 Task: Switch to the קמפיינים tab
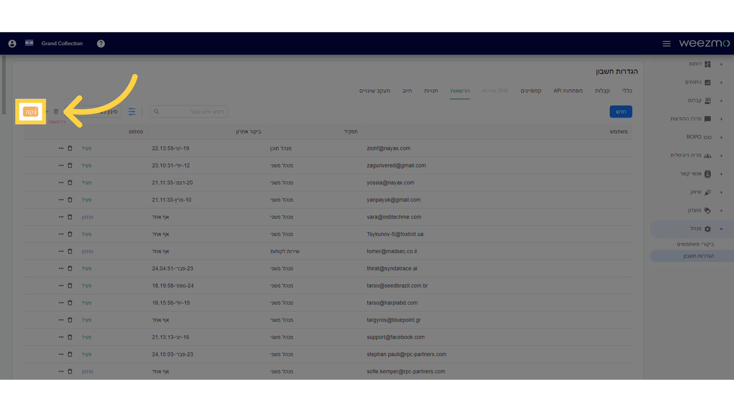click(531, 91)
